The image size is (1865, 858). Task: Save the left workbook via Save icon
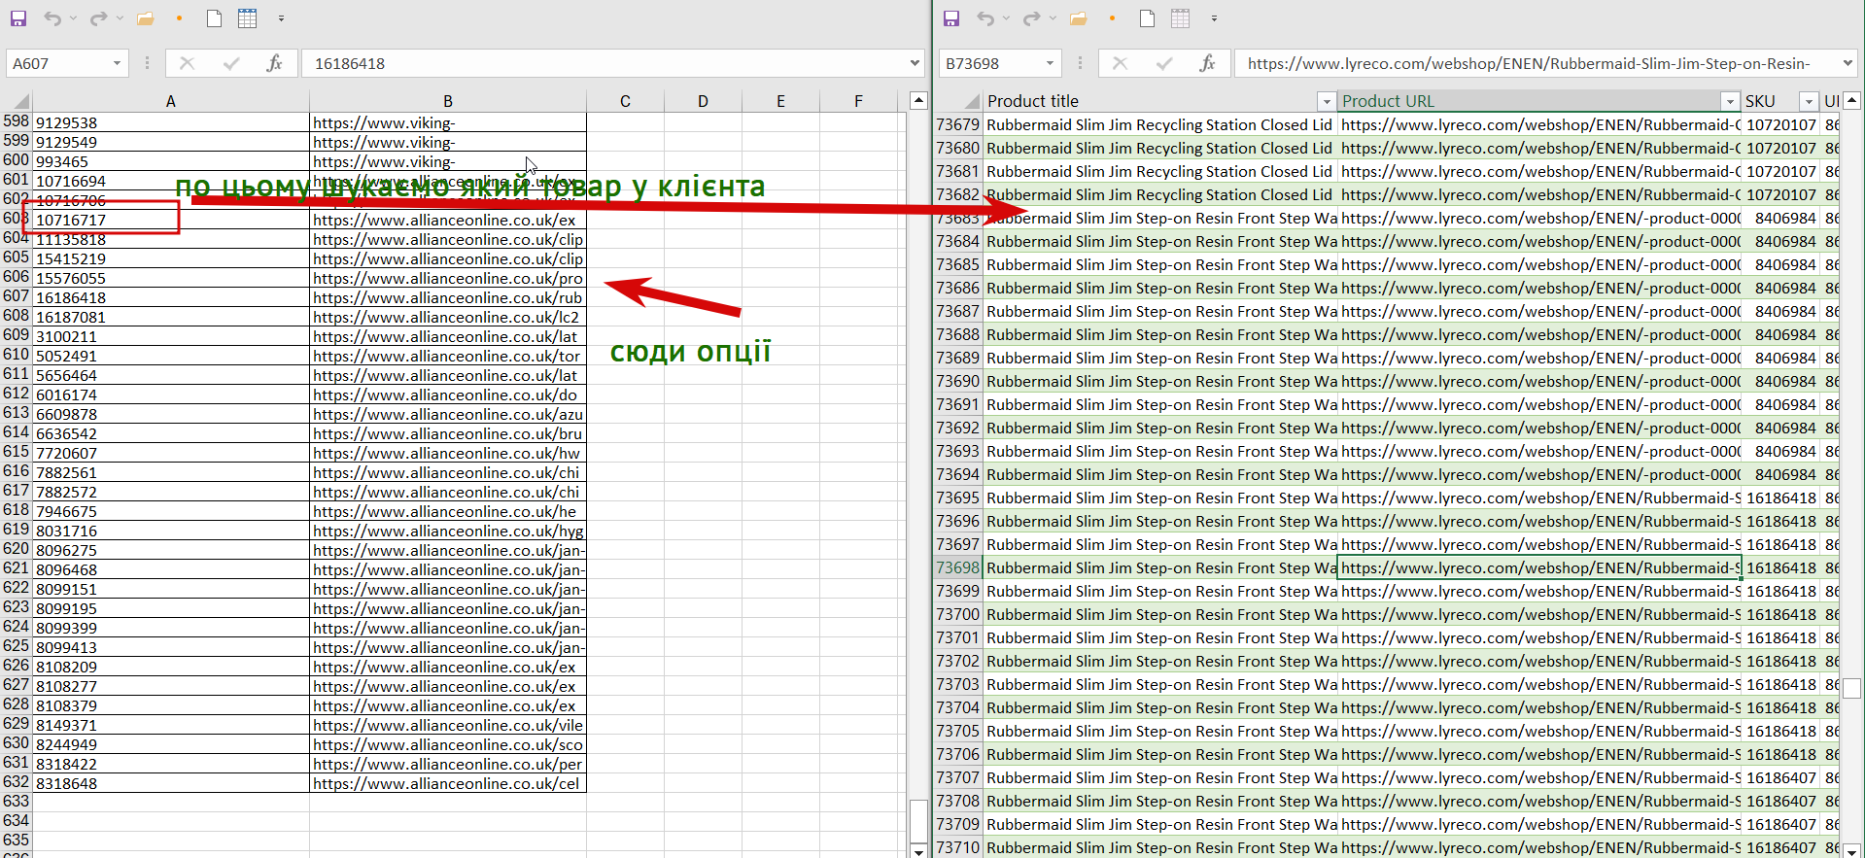pyautogui.click(x=18, y=18)
